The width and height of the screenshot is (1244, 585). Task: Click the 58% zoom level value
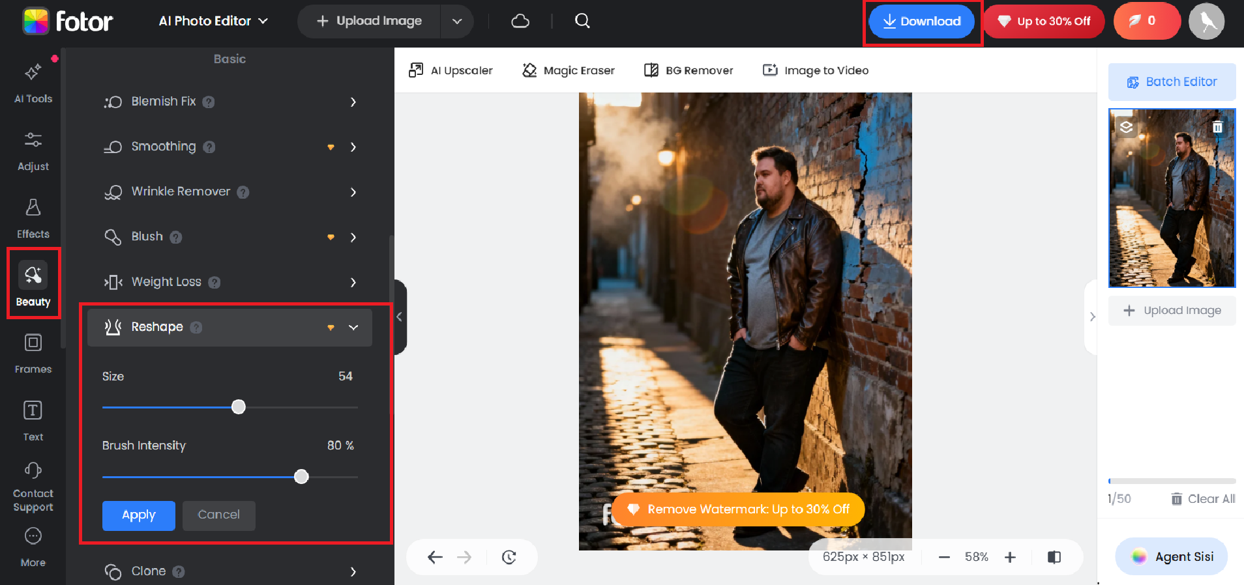[x=977, y=557]
